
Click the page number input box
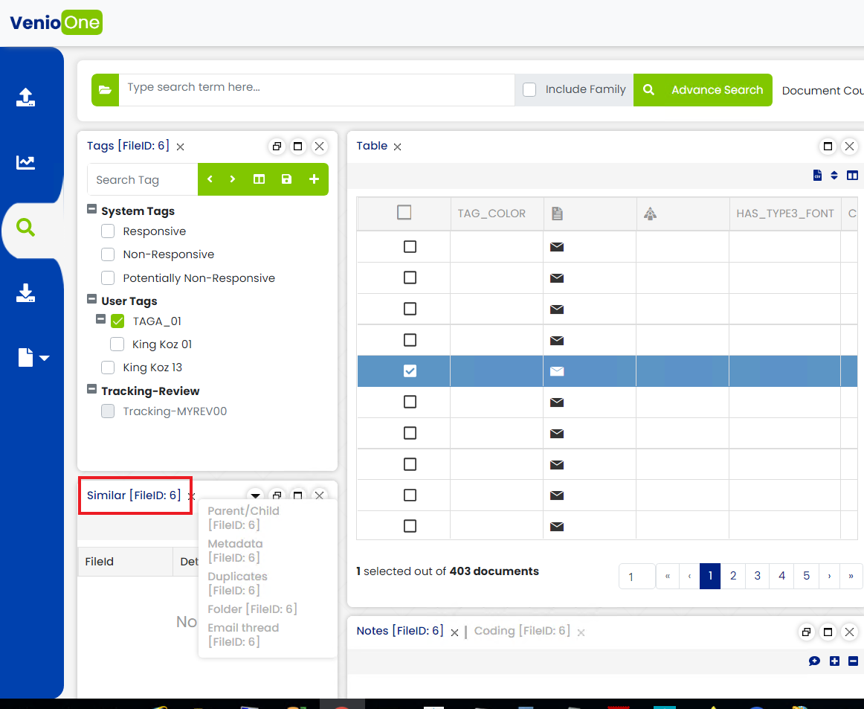tap(637, 576)
